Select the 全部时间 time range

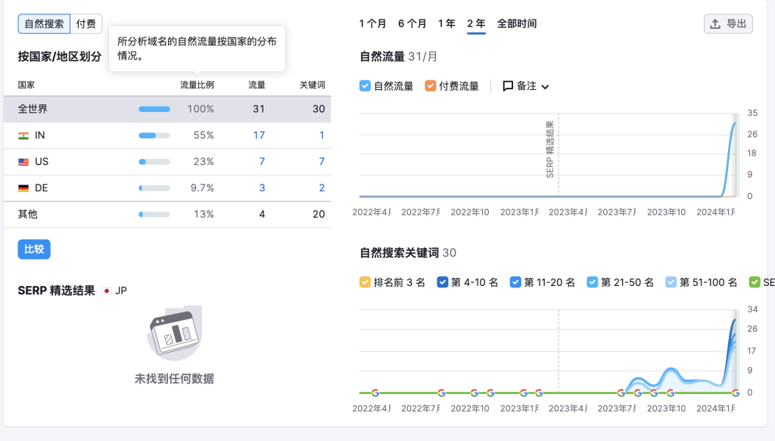tap(516, 23)
